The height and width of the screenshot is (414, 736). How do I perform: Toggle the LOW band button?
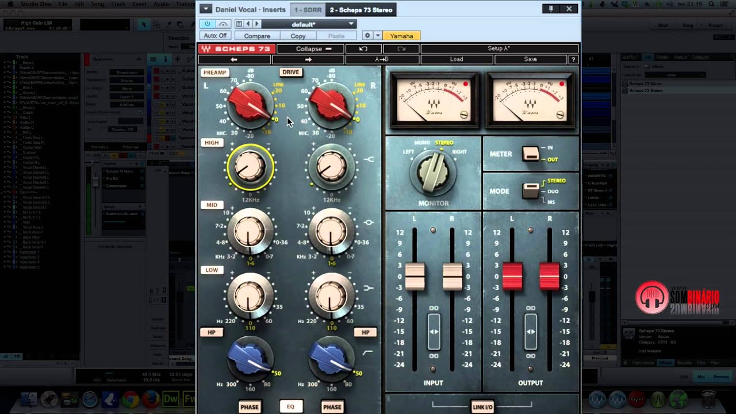(x=212, y=270)
